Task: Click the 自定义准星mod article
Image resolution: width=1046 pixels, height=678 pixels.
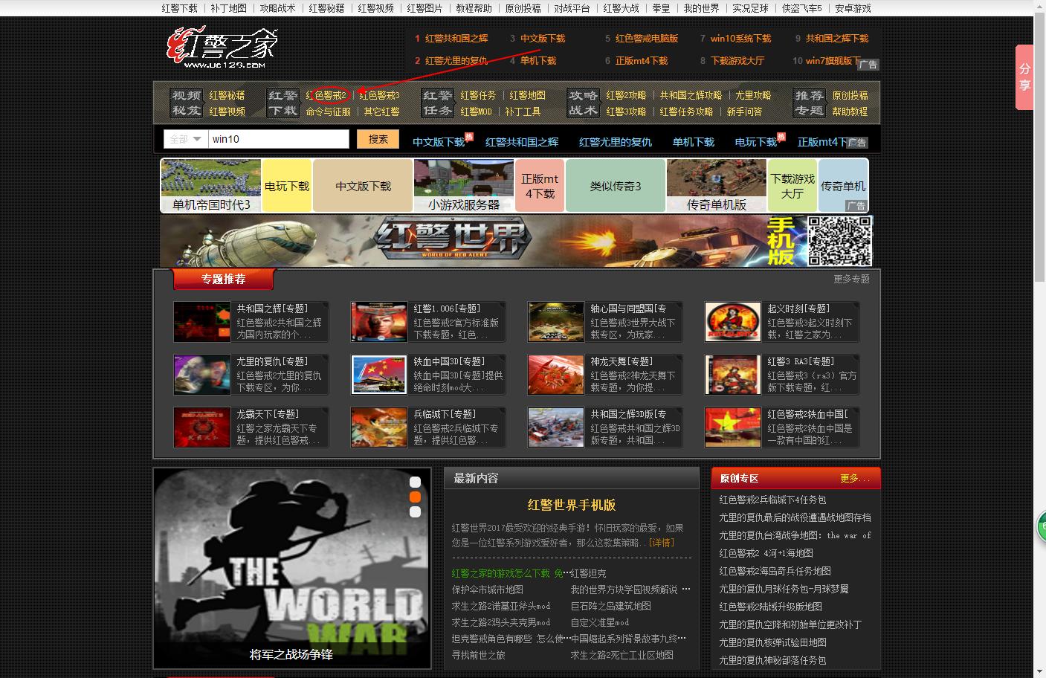Action: (x=600, y=622)
